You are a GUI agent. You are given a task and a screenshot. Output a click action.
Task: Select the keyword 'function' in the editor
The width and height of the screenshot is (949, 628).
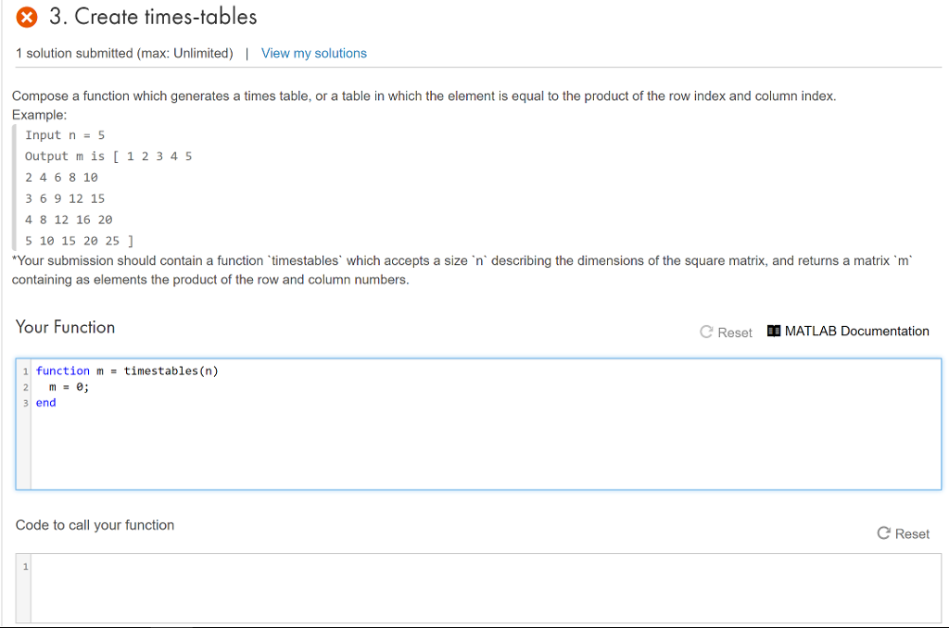(62, 371)
